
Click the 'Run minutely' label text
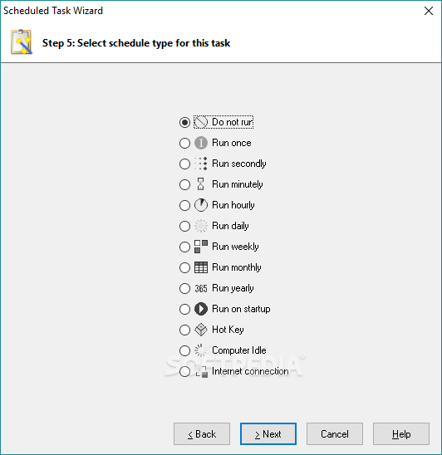point(238,184)
